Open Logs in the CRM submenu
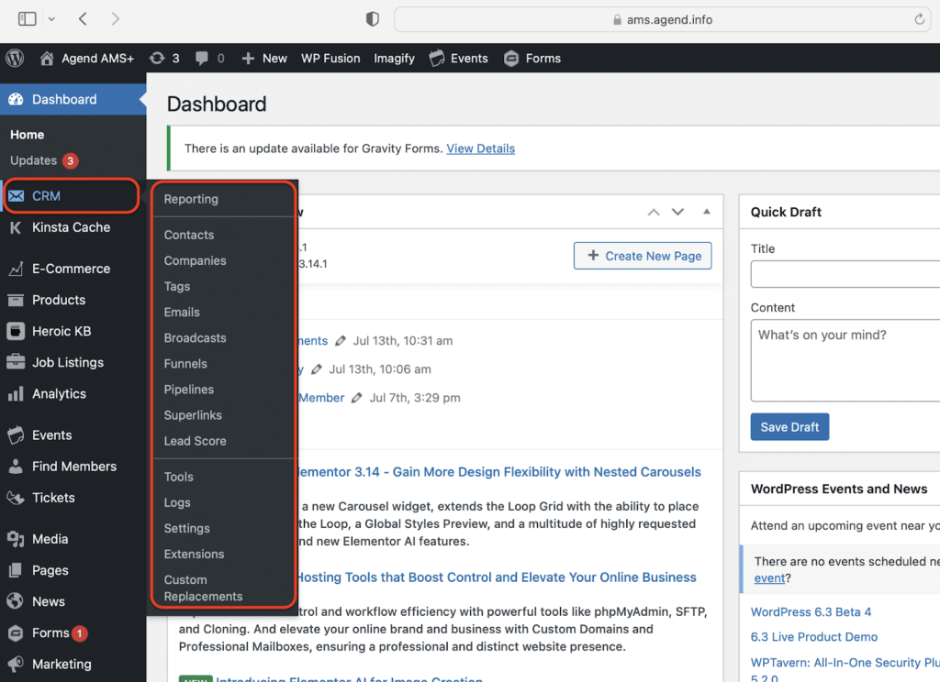Image resolution: width=940 pixels, height=682 pixels. 177,502
